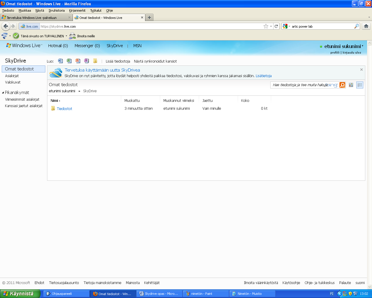Open nimetön - Paint from taskbar
Image resolution: width=372 pixels, height=298 pixels.
[206, 294]
